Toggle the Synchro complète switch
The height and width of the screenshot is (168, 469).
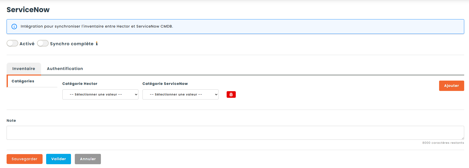click(43, 43)
